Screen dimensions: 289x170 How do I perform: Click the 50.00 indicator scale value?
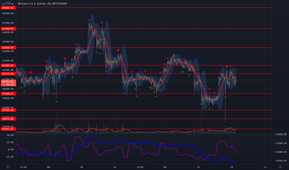pyautogui.click(x=10, y=135)
